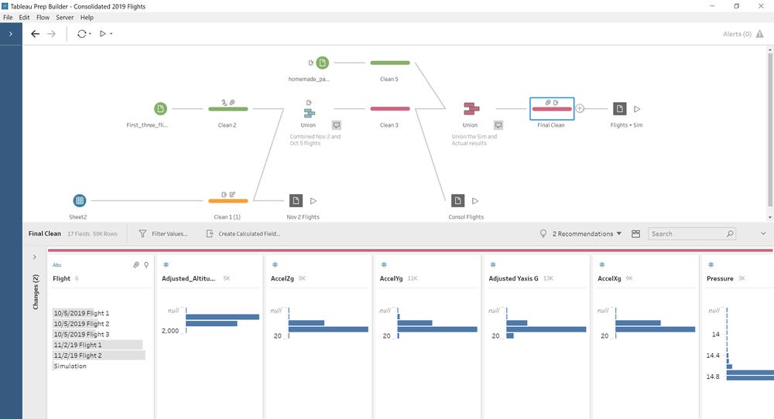Select the Clean 5 step
Viewport: 774px width, 419px height.
[389, 63]
